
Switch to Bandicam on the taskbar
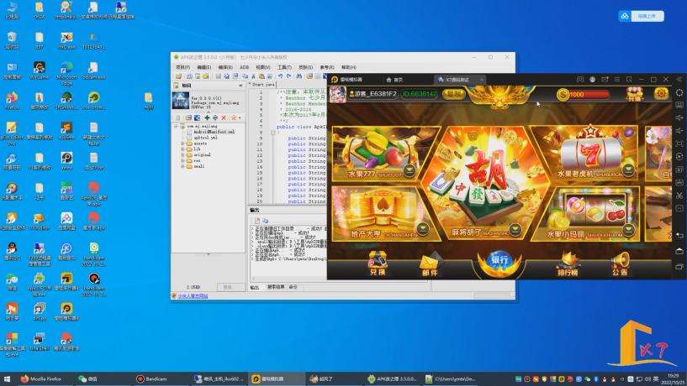pos(151,379)
